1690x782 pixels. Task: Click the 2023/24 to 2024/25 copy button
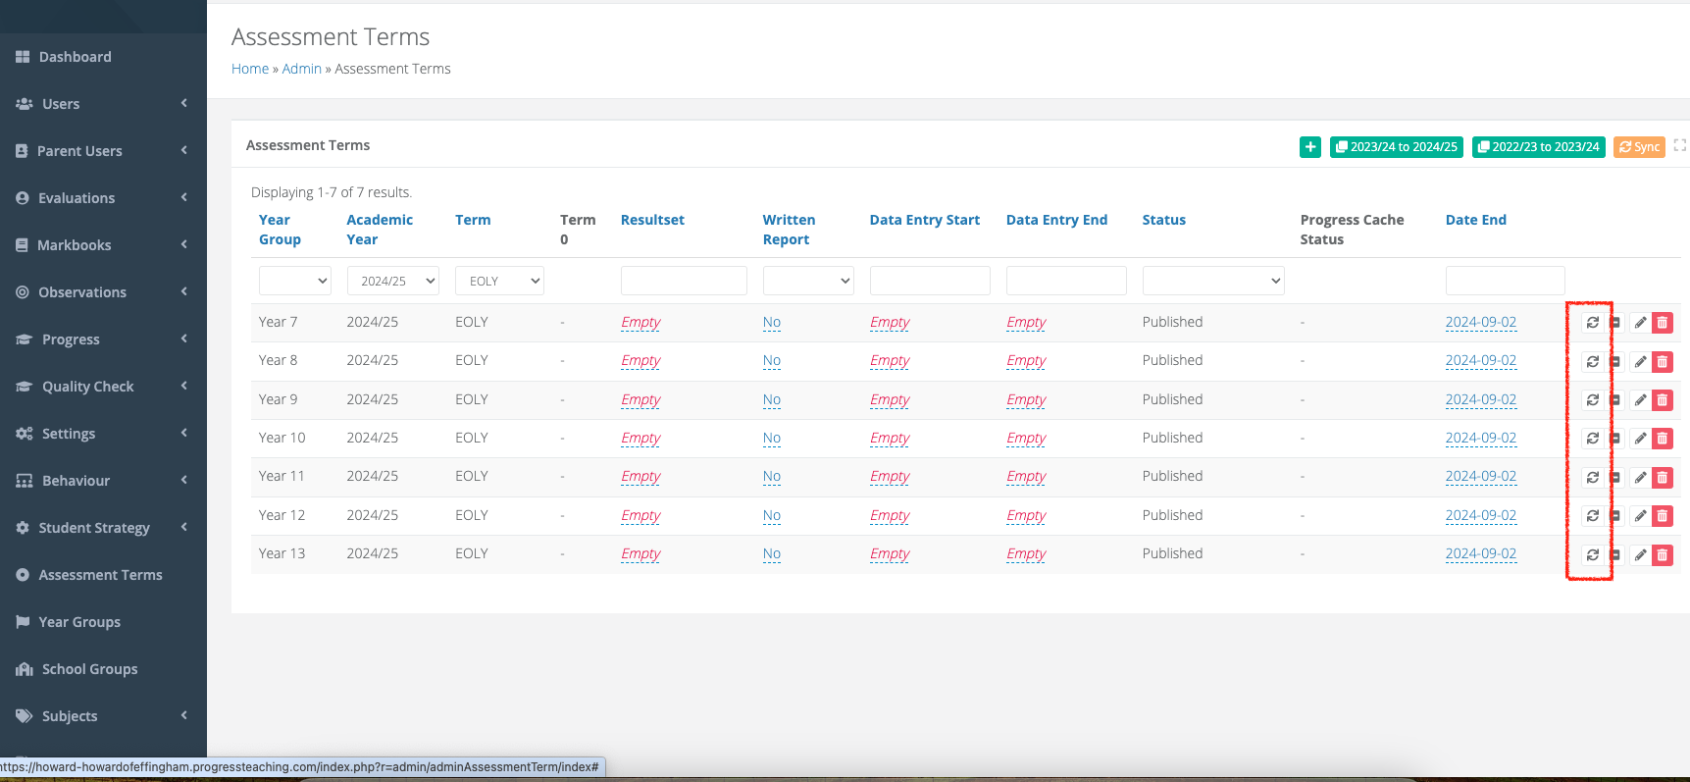[1397, 147]
